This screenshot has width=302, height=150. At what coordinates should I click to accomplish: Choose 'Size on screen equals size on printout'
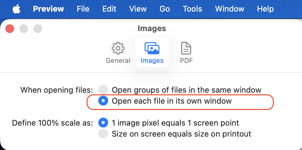104,134
